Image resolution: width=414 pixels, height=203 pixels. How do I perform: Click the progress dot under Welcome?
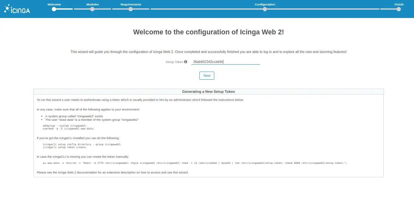pos(54,9)
